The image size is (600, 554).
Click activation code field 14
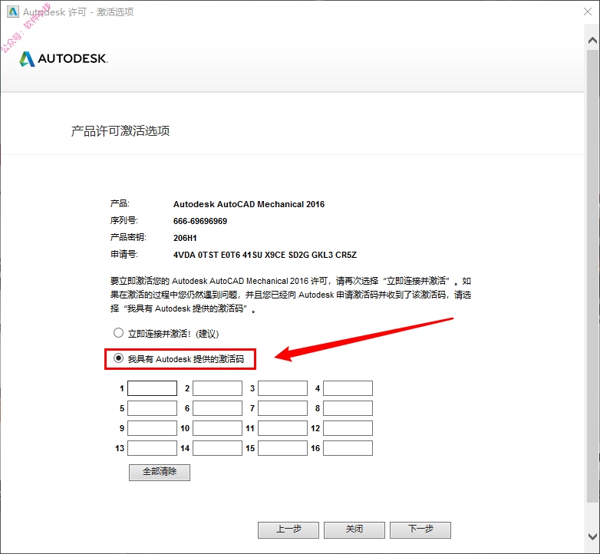click(x=217, y=448)
